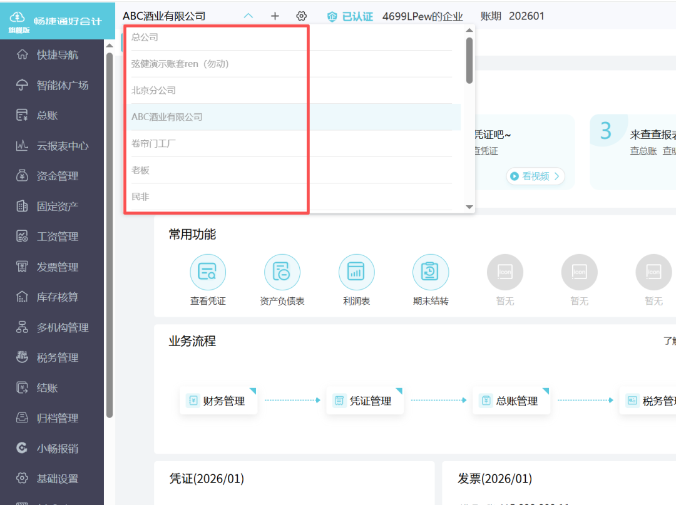Select the 资产负债表 icon
This screenshot has height=505, width=676.
pyautogui.click(x=282, y=279)
